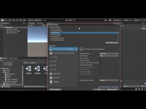146x109 pixels.
Task: Click the Build button
Action: (99, 90)
